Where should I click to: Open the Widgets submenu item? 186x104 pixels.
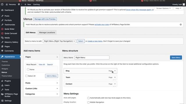click(5, 69)
